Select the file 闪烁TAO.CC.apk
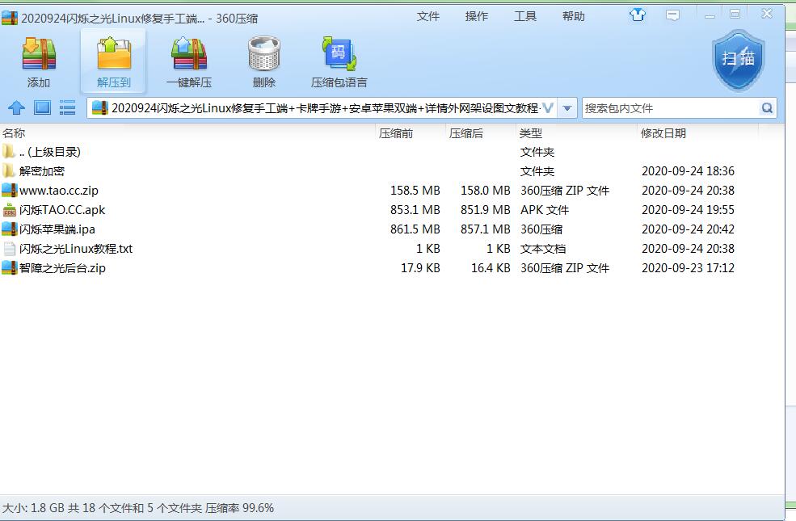 tap(61, 210)
